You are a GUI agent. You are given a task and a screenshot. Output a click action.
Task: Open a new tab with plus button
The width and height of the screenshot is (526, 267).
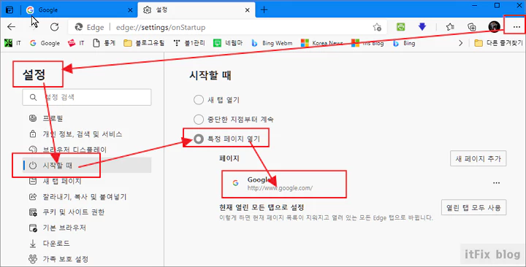pos(264,10)
